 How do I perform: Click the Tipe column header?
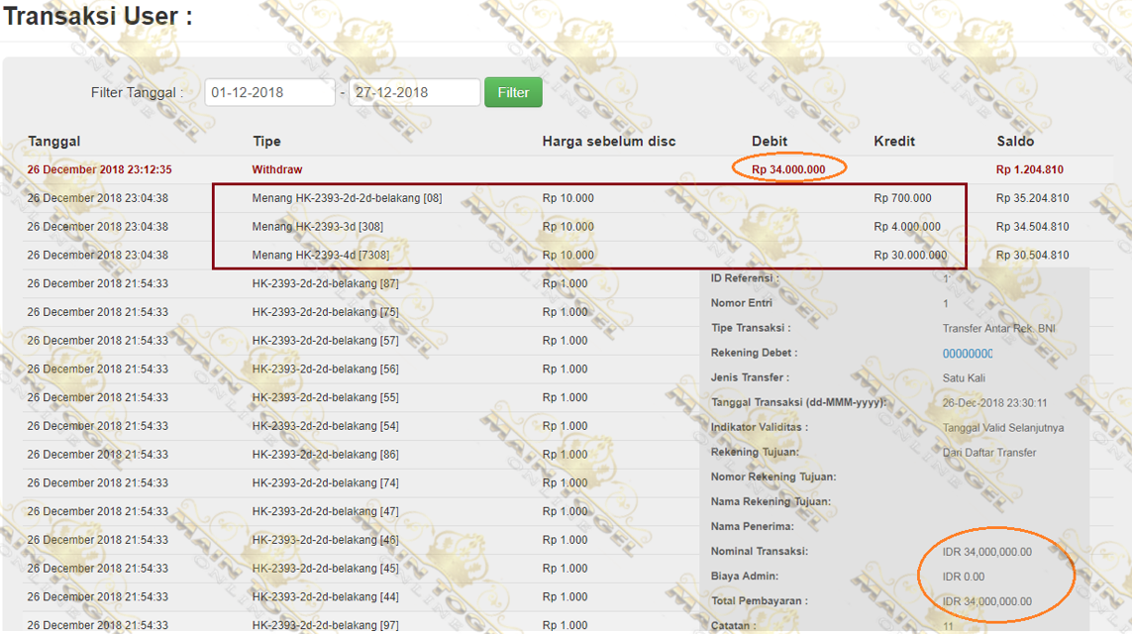point(266,142)
